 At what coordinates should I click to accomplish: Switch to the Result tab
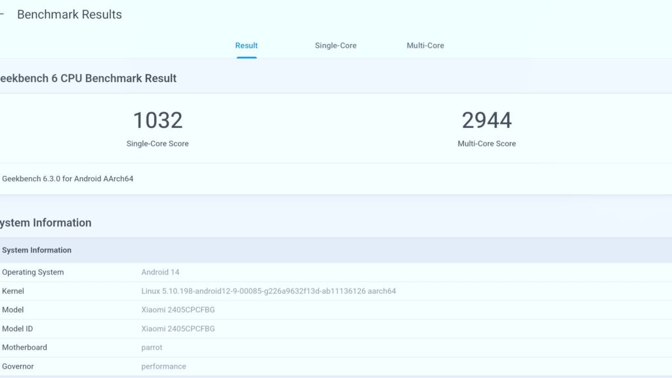point(246,46)
